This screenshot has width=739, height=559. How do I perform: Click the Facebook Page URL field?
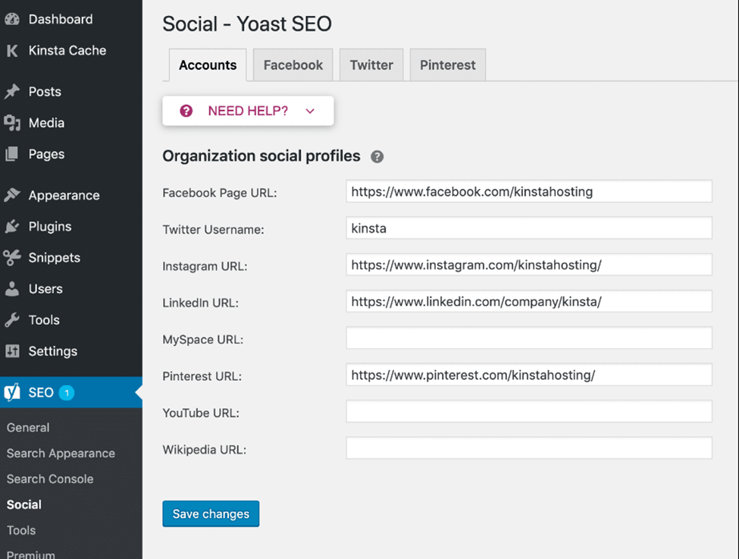pyautogui.click(x=529, y=191)
